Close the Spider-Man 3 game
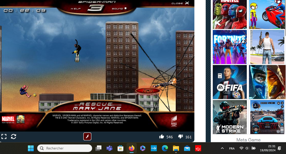The width and height of the screenshot is (286, 154). [x=187, y=3]
